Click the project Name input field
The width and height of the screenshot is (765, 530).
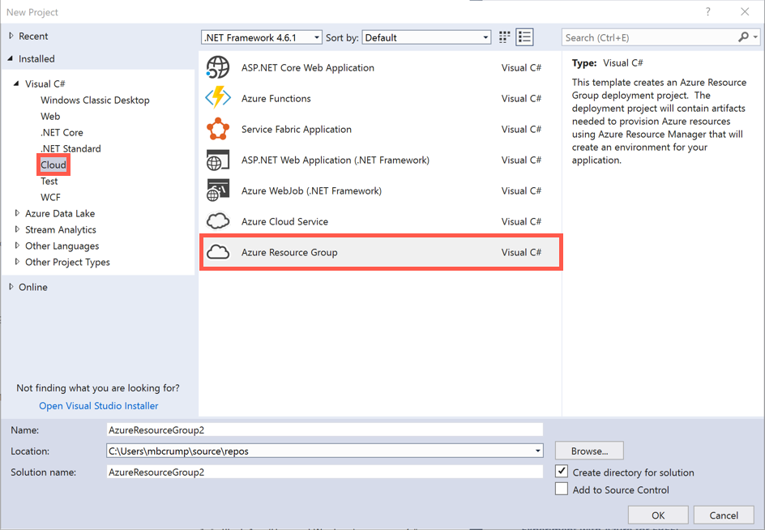(324, 430)
